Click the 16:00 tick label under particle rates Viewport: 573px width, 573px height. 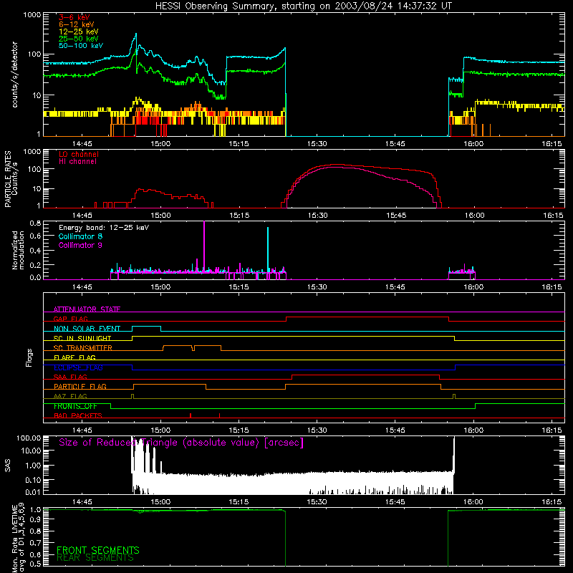[x=474, y=216]
